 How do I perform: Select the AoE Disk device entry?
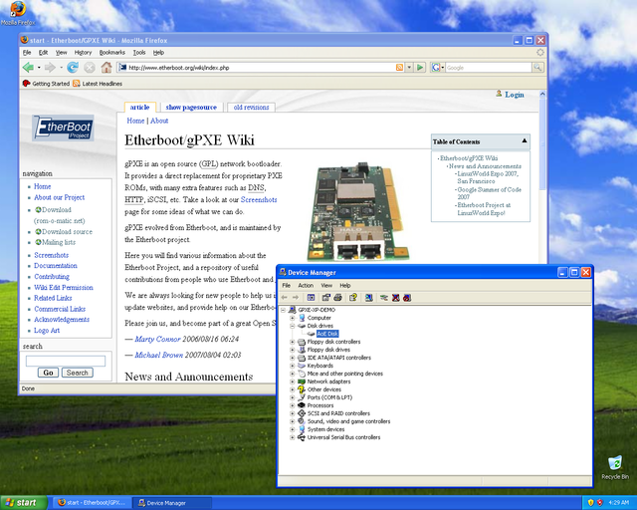click(327, 334)
